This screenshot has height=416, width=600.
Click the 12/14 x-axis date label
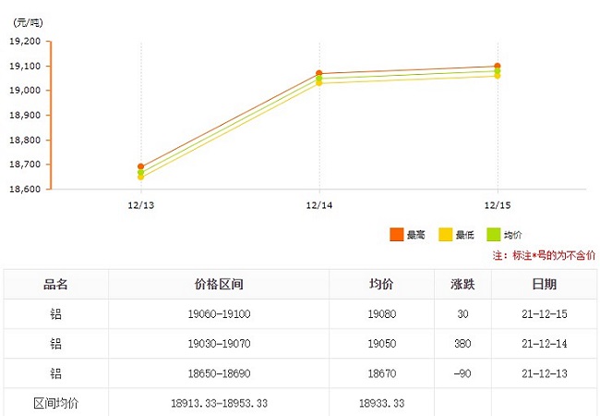click(x=319, y=205)
